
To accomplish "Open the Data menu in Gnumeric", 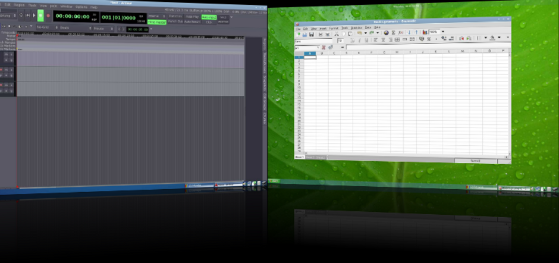I will [x=368, y=27].
